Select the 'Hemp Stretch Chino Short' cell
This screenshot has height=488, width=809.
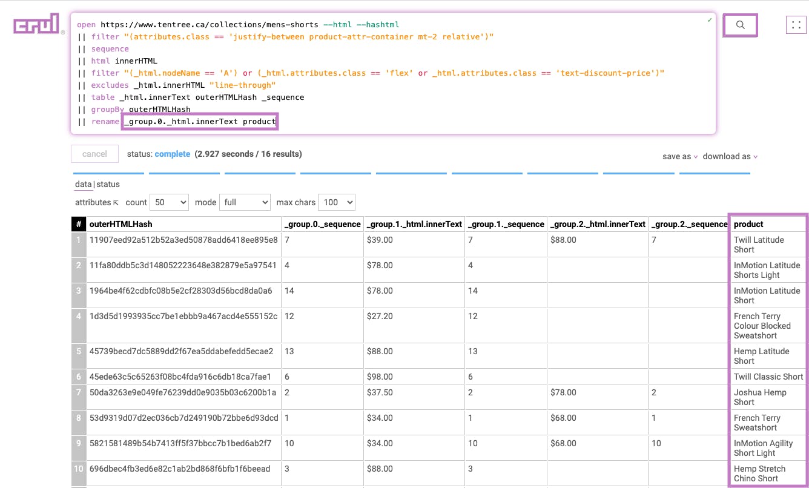click(x=768, y=473)
